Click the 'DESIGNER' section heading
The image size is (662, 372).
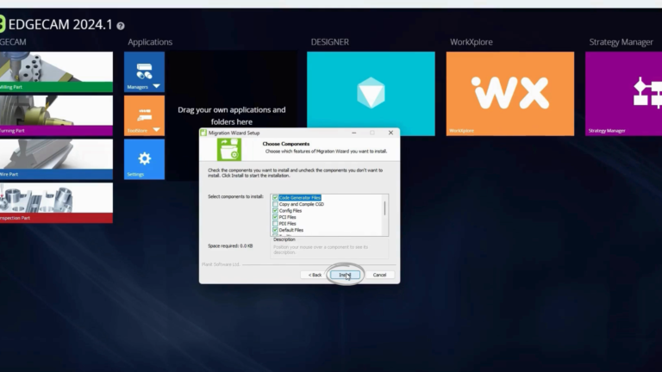[330, 41]
